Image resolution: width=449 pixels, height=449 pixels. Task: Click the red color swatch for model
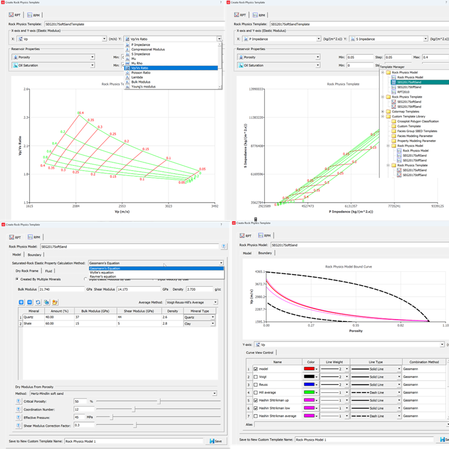click(x=309, y=369)
